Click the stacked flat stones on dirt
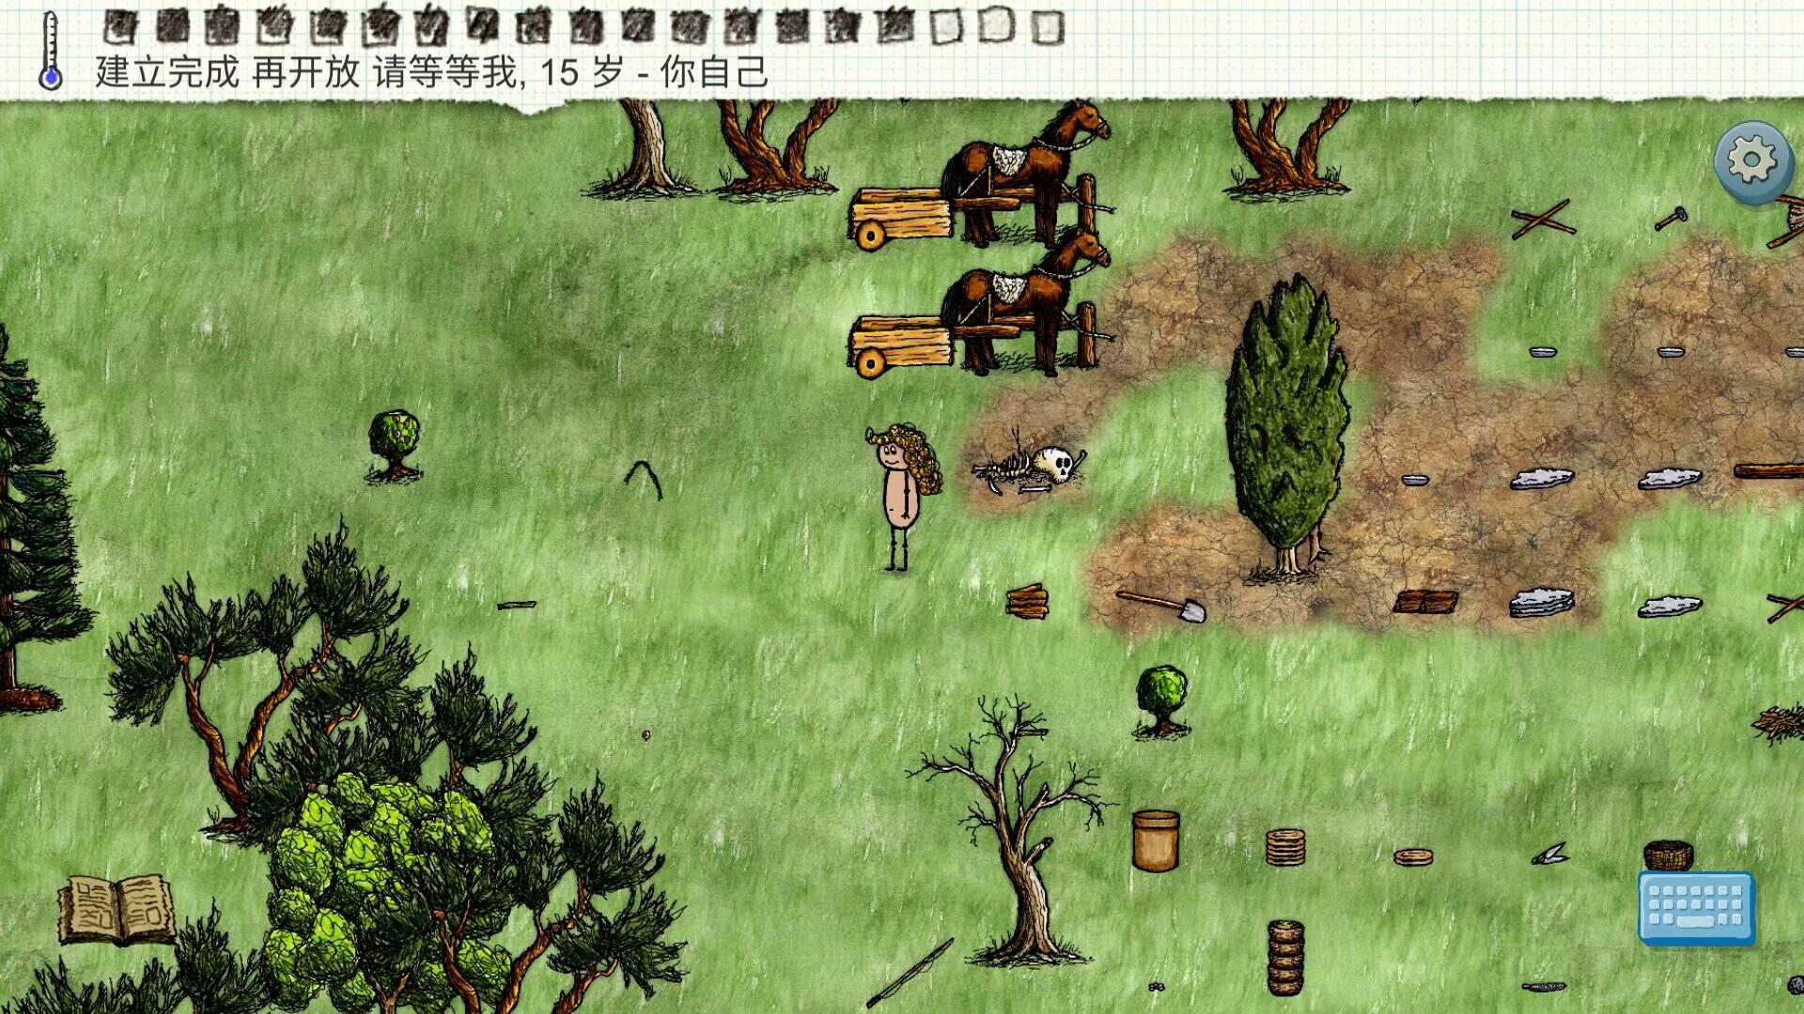Image resolution: width=1804 pixels, height=1014 pixels. [x=1542, y=602]
